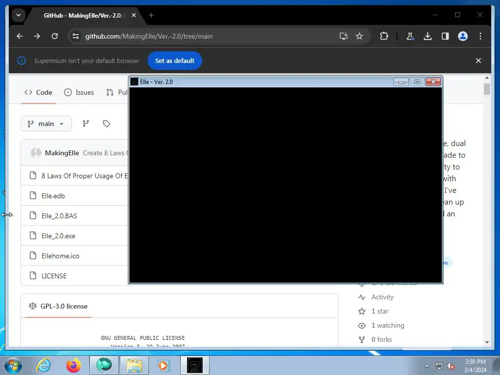Open the Elle.edb file

pyautogui.click(x=53, y=196)
